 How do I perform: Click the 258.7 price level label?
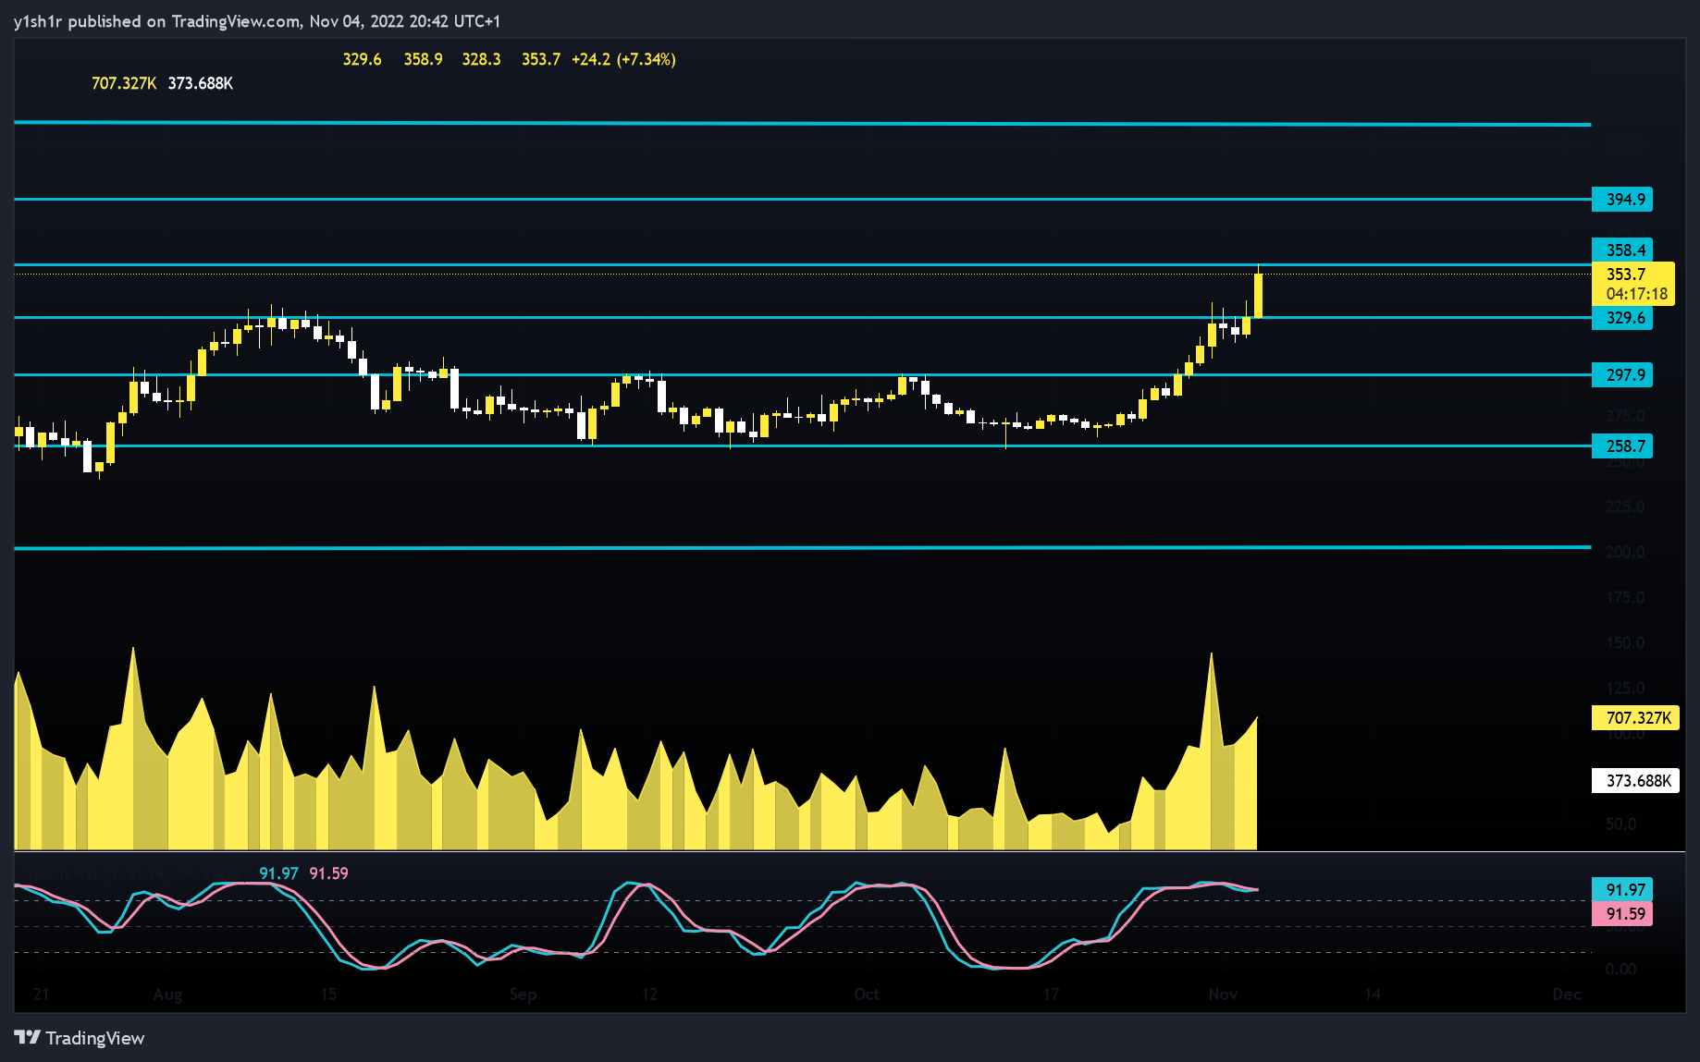[x=1622, y=446]
